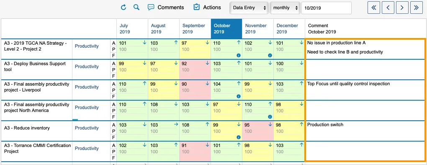Select the November 2019 column header

point(257,28)
